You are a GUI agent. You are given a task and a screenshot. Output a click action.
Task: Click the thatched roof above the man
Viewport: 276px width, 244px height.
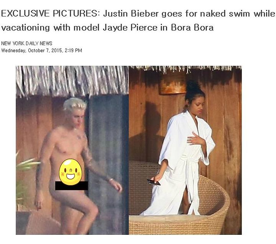(x=72, y=81)
